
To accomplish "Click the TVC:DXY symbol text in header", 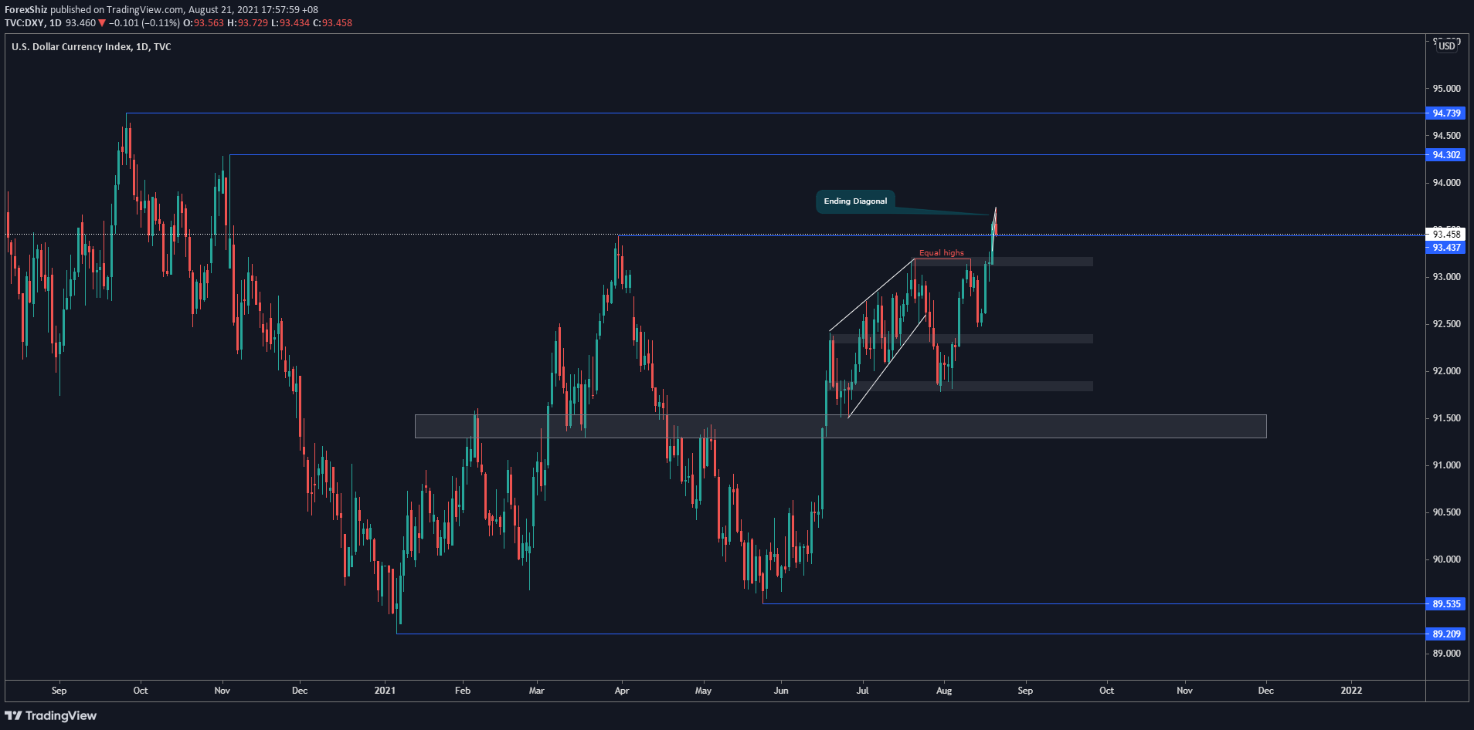I will click(25, 23).
